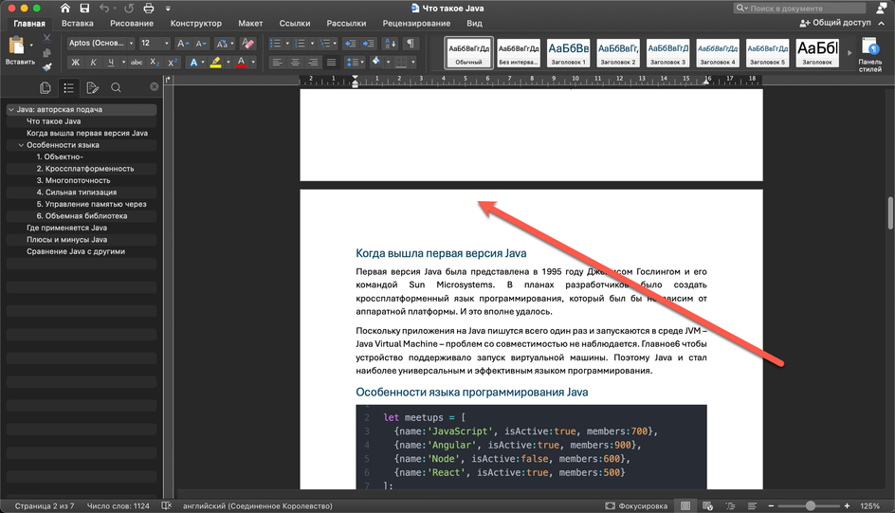Decrease font size with the smaller A
This screenshot has height=513, width=895.
click(200, 44)
